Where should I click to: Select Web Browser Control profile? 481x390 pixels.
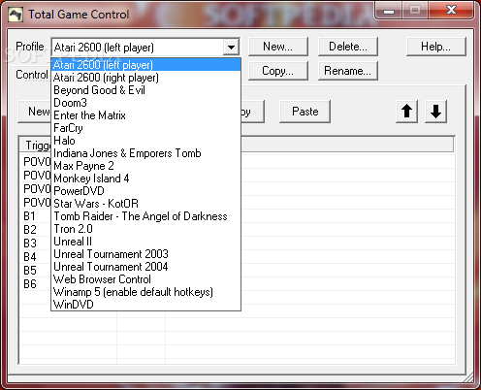(145, 279)
